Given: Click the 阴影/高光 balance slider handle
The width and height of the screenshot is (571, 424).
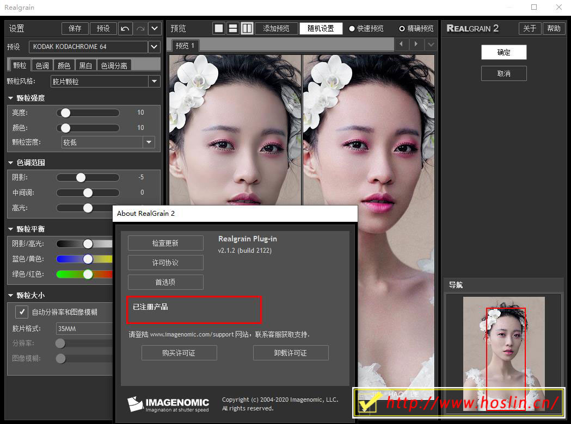Looking at the screenshot, I should [88, 244].
